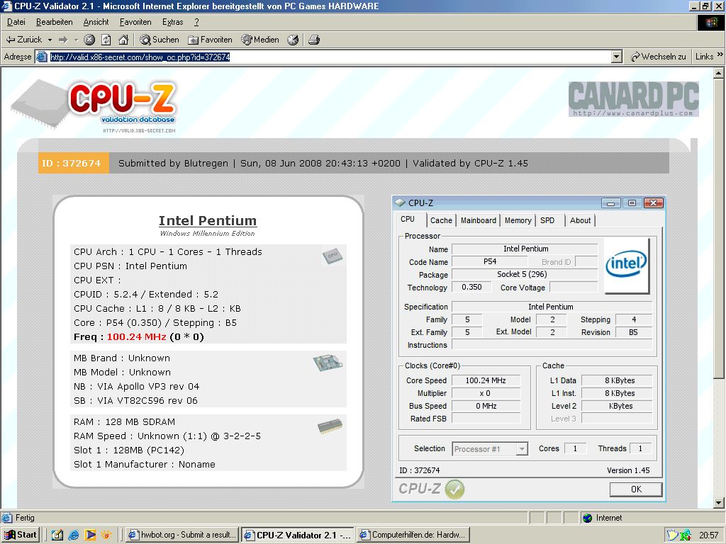Click the Intel Pentium heading link

coord(208,221)
